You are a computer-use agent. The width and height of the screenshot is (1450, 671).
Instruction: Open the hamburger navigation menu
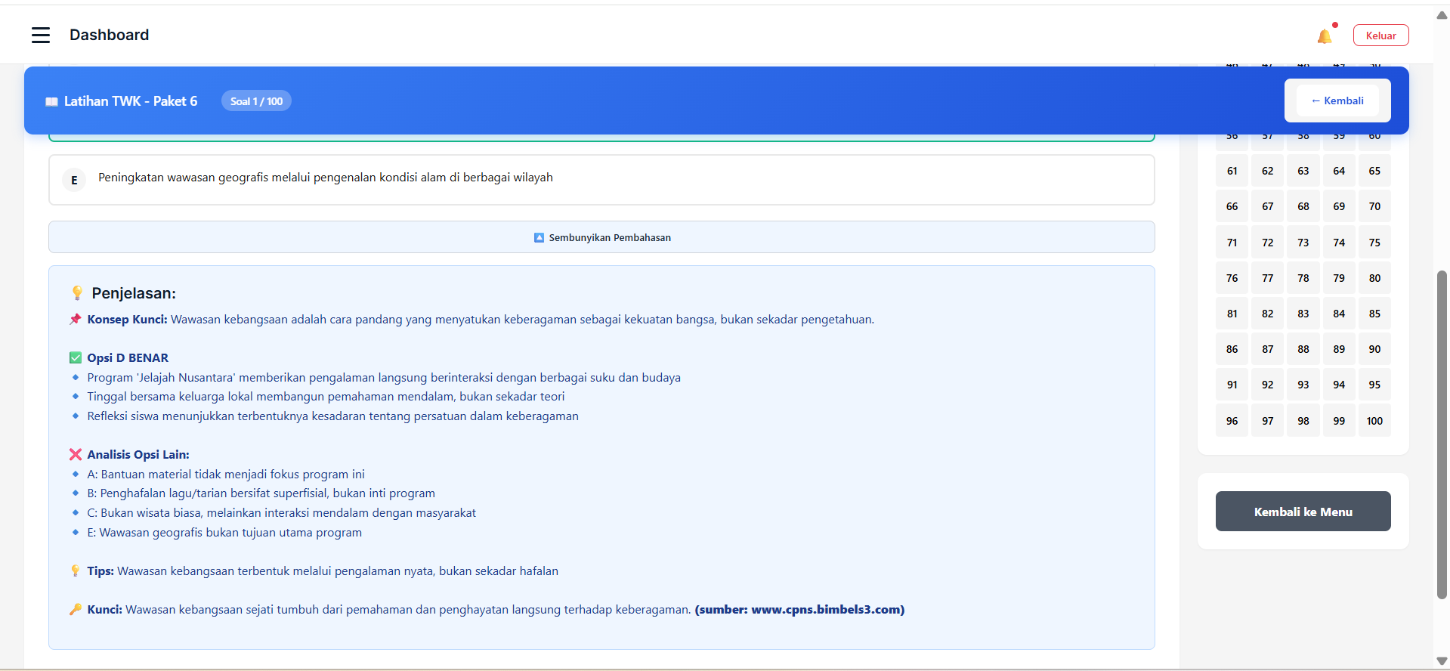[x=41, y=35]
